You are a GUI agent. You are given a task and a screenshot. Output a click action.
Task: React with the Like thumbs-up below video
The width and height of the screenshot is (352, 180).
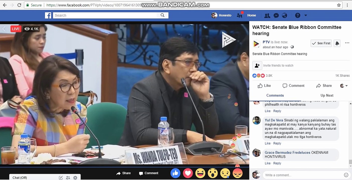[175, 173]
